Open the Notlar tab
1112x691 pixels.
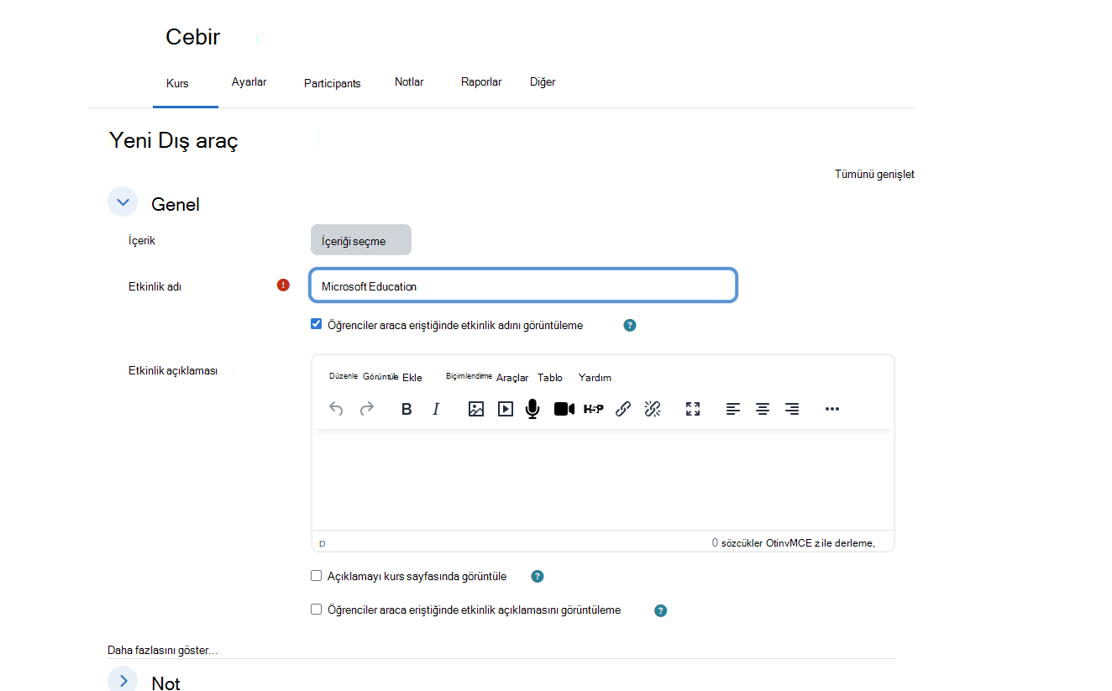409,82
